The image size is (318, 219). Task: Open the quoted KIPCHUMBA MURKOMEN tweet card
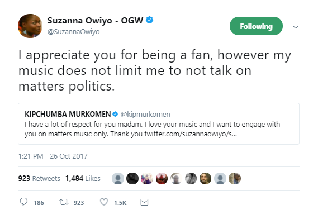[159, 123]
